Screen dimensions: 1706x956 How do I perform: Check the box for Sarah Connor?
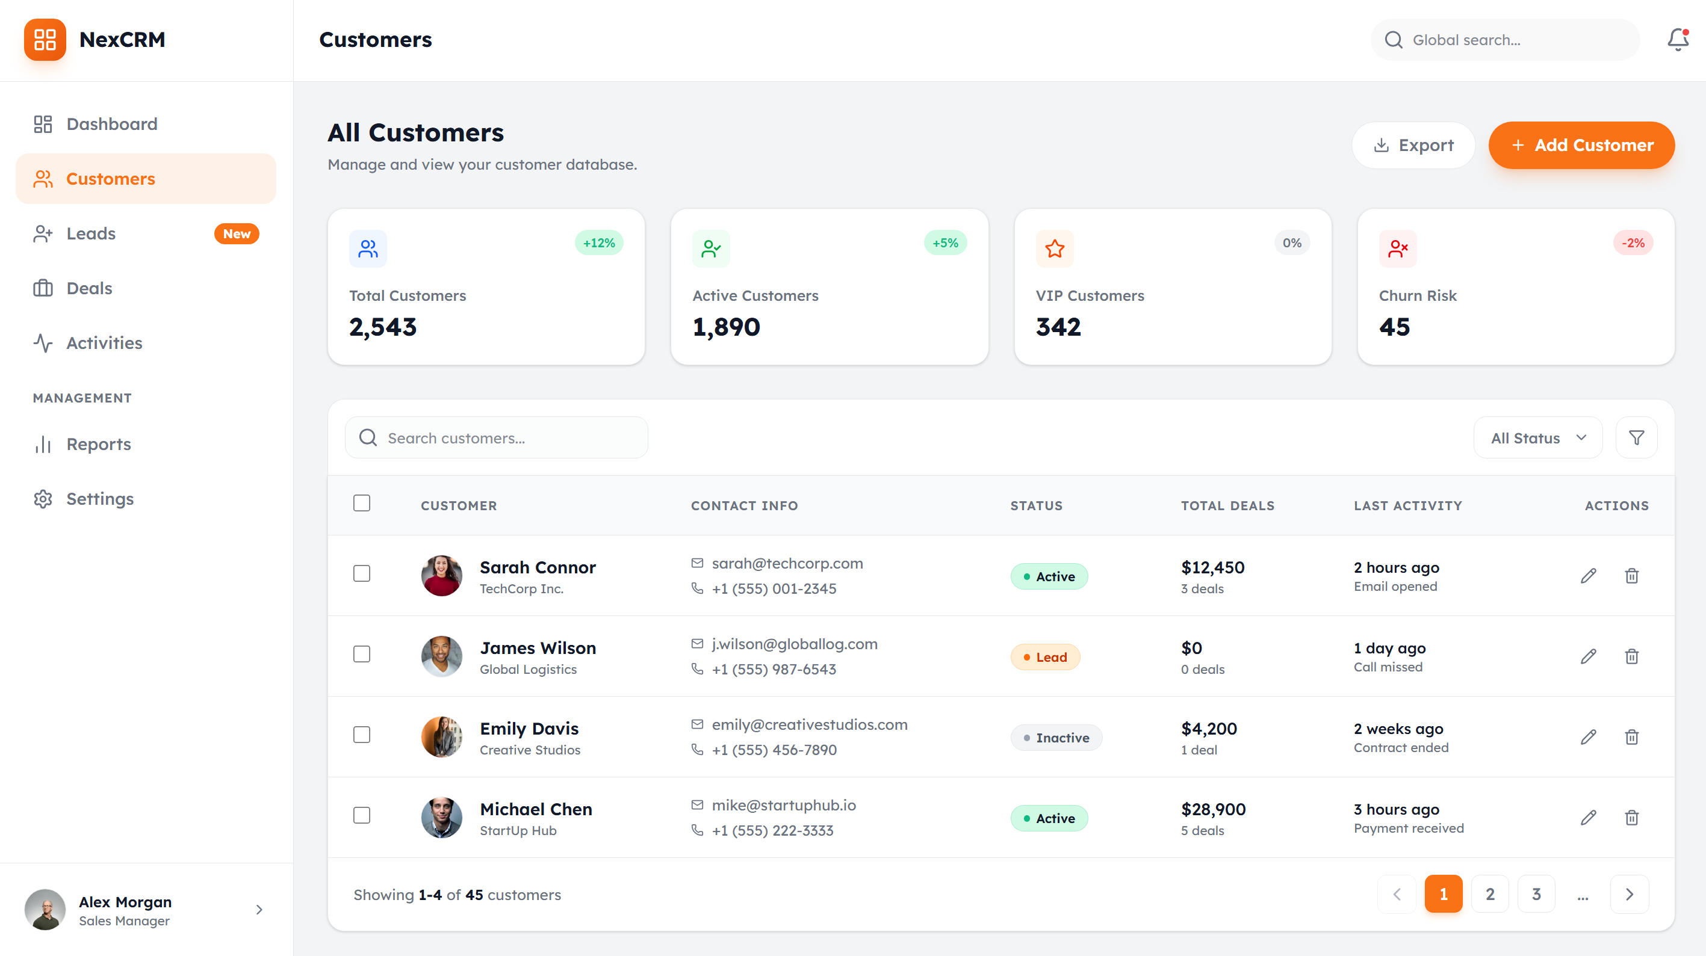[x=362, y=573]
